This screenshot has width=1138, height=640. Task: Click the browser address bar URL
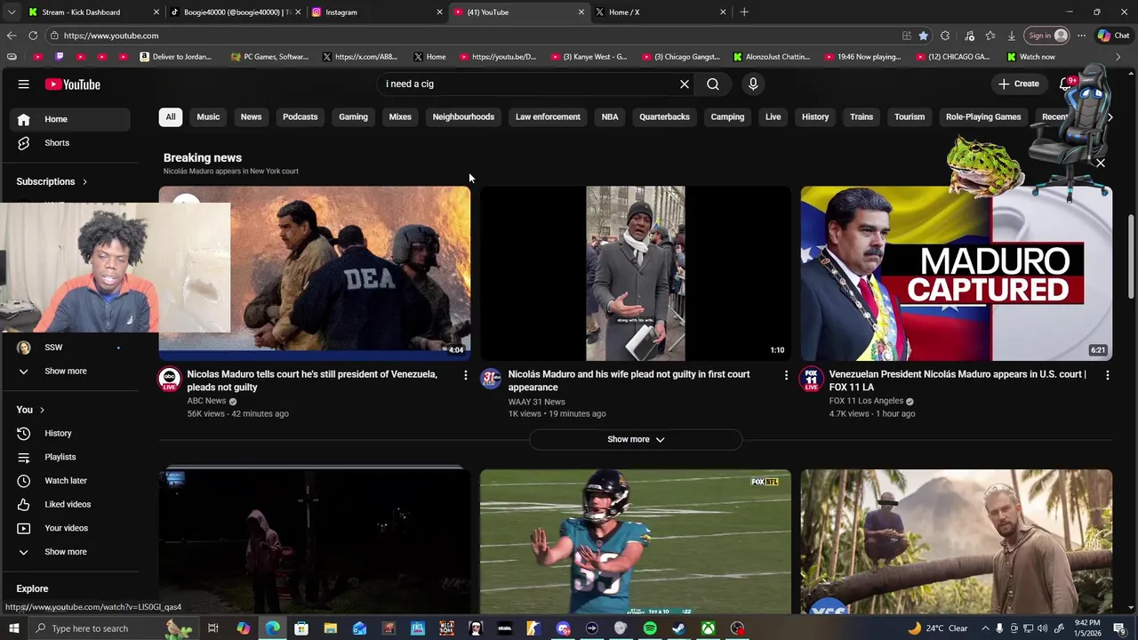[111, 36]
